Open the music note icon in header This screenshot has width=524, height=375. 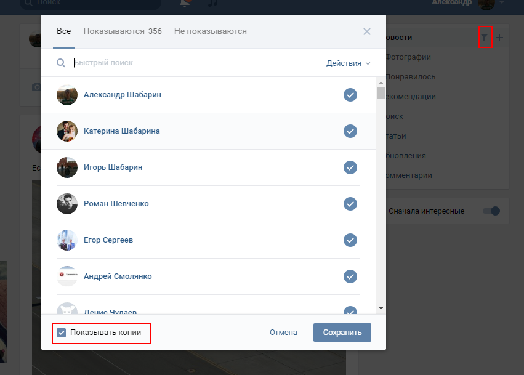tap(213, 3)
